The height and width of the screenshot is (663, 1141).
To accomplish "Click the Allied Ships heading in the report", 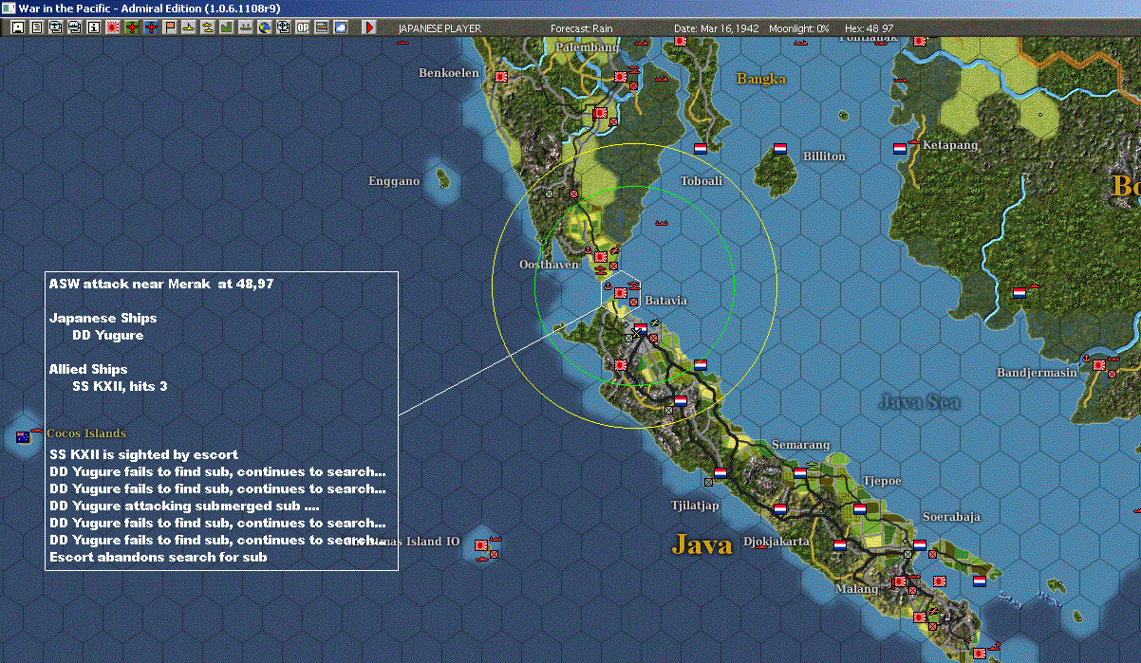I will (88, 369).
